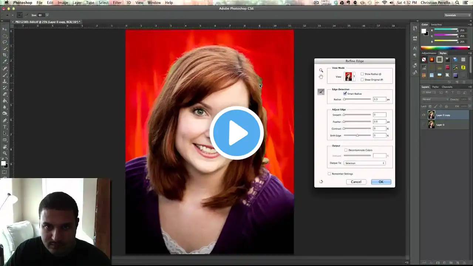Enable the Show Radius checkbox
The height and width of the screenshot is (266, 473).
(362, 74)
